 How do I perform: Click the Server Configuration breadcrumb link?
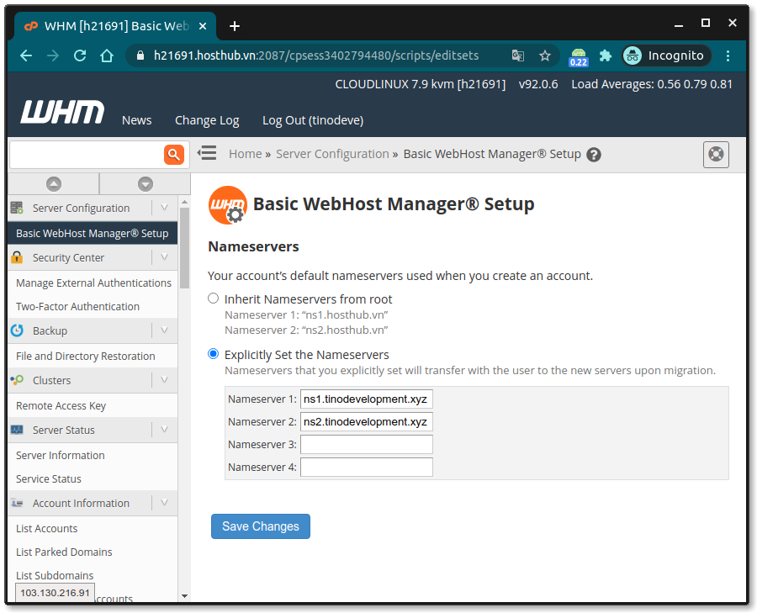[332, 154]
